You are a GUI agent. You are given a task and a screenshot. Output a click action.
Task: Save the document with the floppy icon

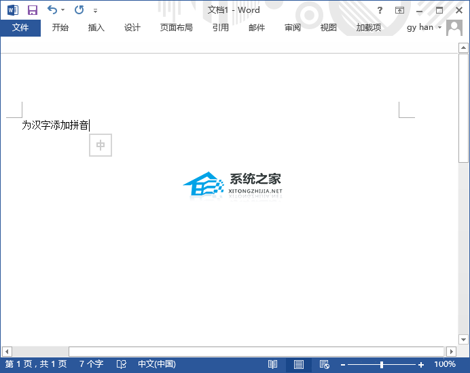33,10
